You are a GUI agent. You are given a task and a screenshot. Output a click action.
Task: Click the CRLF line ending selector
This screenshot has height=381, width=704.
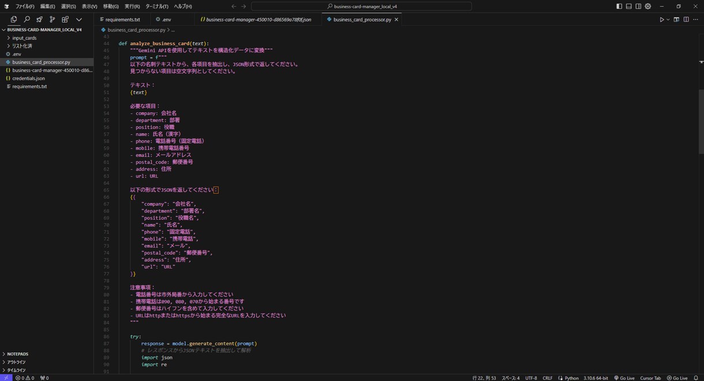[x=548, y=378]
